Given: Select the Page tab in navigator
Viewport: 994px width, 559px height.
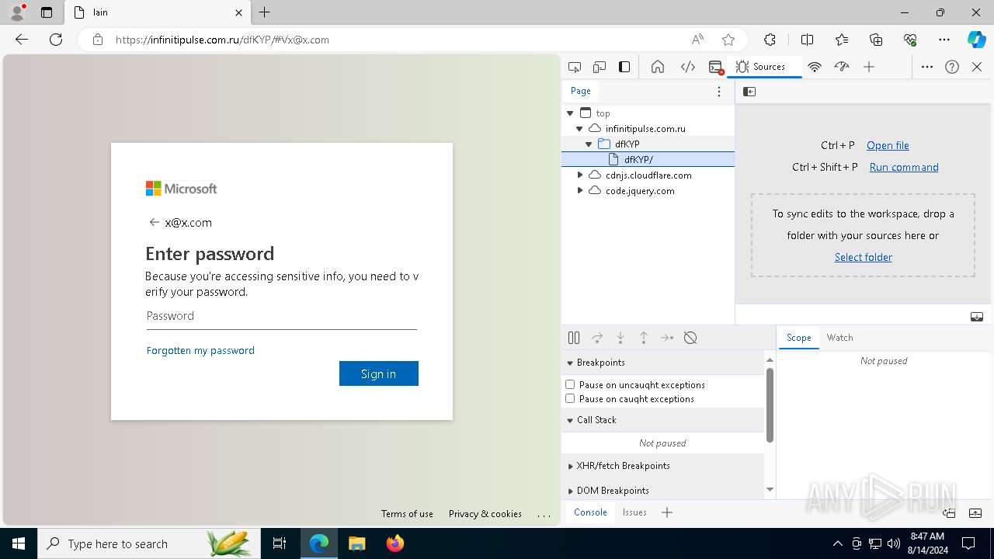Looking at the screenshot, I should click(x=581, y=91).
